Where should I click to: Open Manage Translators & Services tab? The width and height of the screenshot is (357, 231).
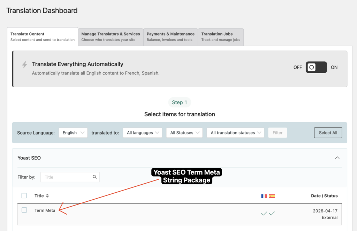111,37
